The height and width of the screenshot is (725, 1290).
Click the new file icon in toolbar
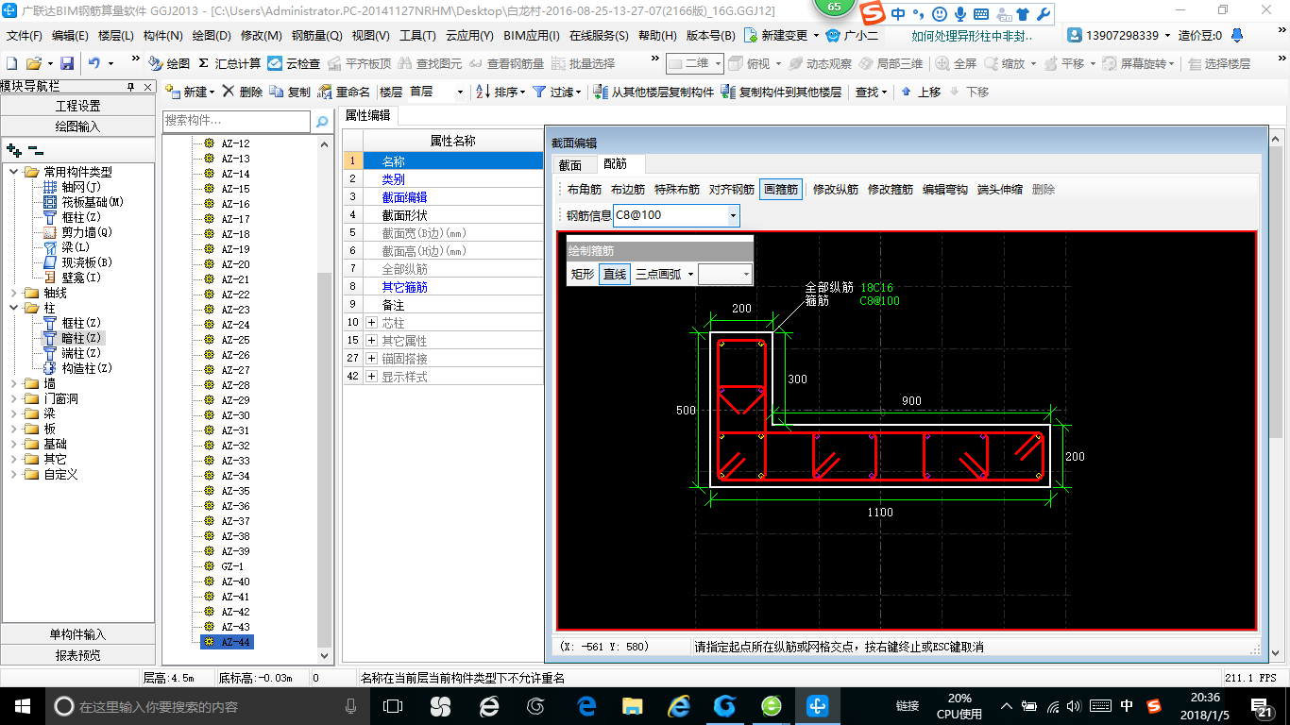12,63
